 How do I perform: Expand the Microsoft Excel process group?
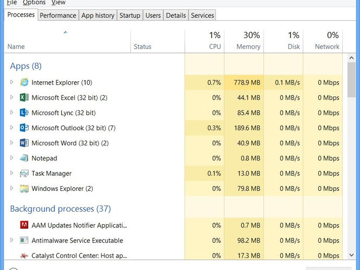11,97
